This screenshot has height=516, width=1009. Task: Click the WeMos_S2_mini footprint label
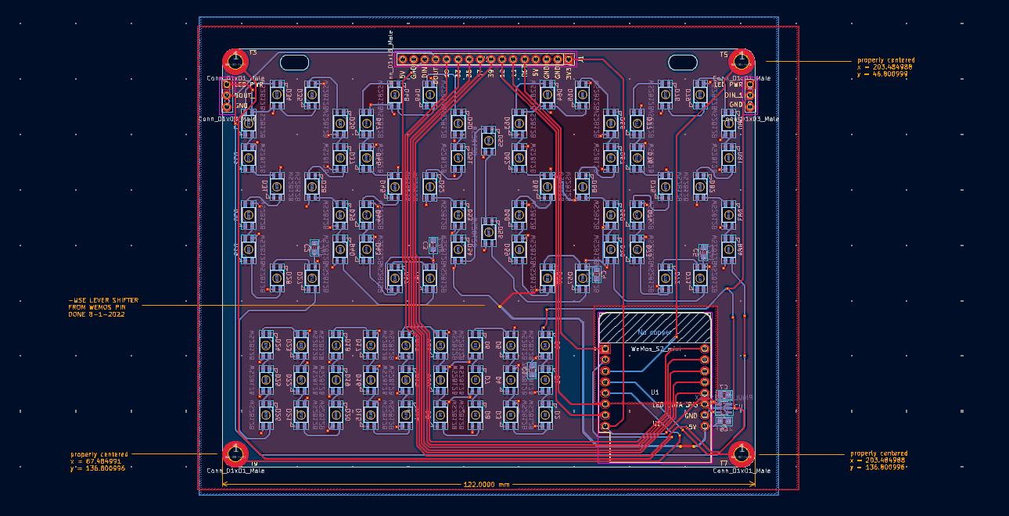coord(655,349)
